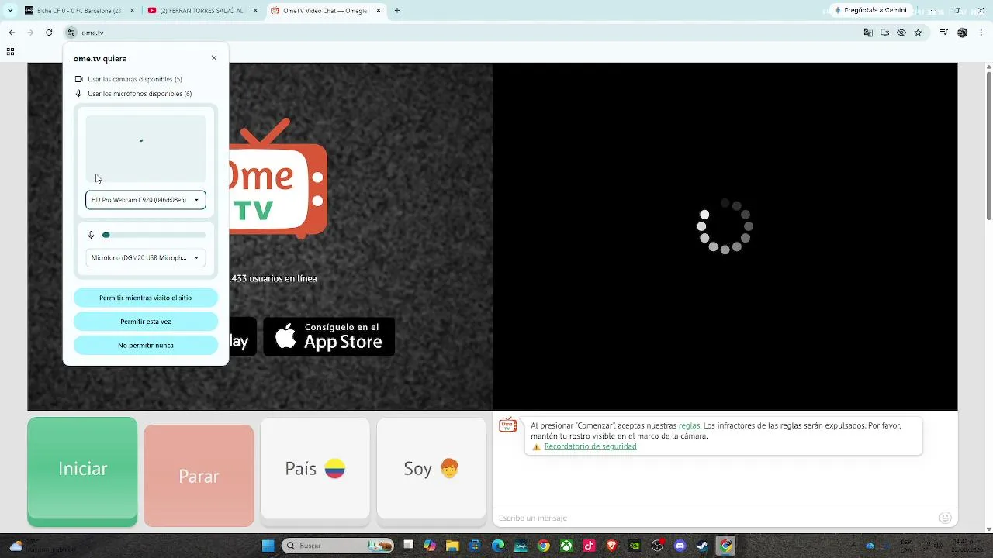Choose 'No permitir nunca' option
The height and width of the screenshot is (558, 993).
[146, 346]
